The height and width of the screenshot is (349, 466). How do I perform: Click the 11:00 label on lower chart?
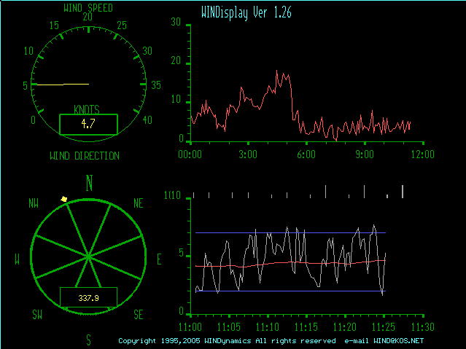pyautogui.click(x=190, y=327)
